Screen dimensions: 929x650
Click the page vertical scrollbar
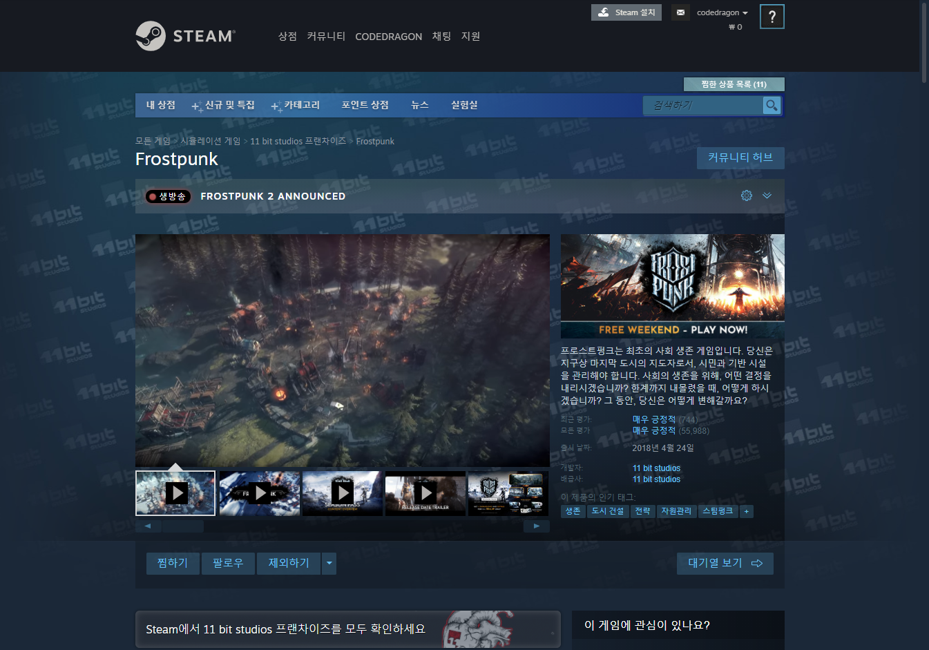click(x=924, y=41)
